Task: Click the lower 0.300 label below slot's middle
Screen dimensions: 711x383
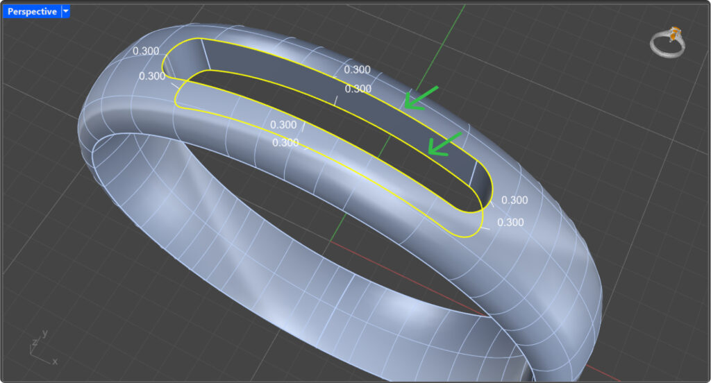Action: [285, 143]
